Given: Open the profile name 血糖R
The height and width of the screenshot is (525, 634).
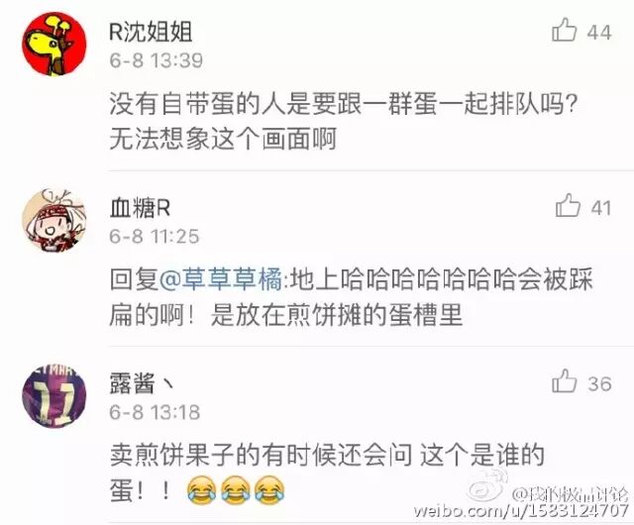Looking at the screenshot, I should 140,209.
